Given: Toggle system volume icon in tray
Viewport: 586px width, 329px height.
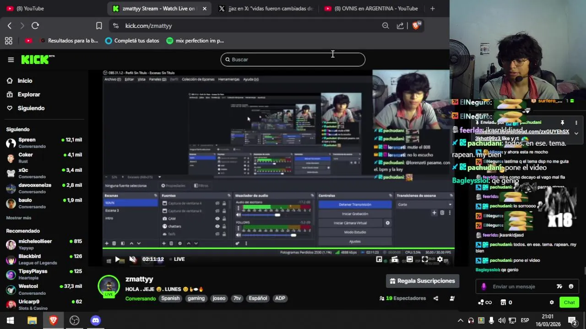Looking at the screenshot, I should click(502, 320).
